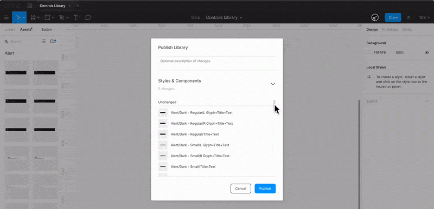The height and width of the screenshot is (209, 434).
Task: Select Alert/Dark - Small/Title+Text row
Action: pyautogui.click(x=216, y=166)
